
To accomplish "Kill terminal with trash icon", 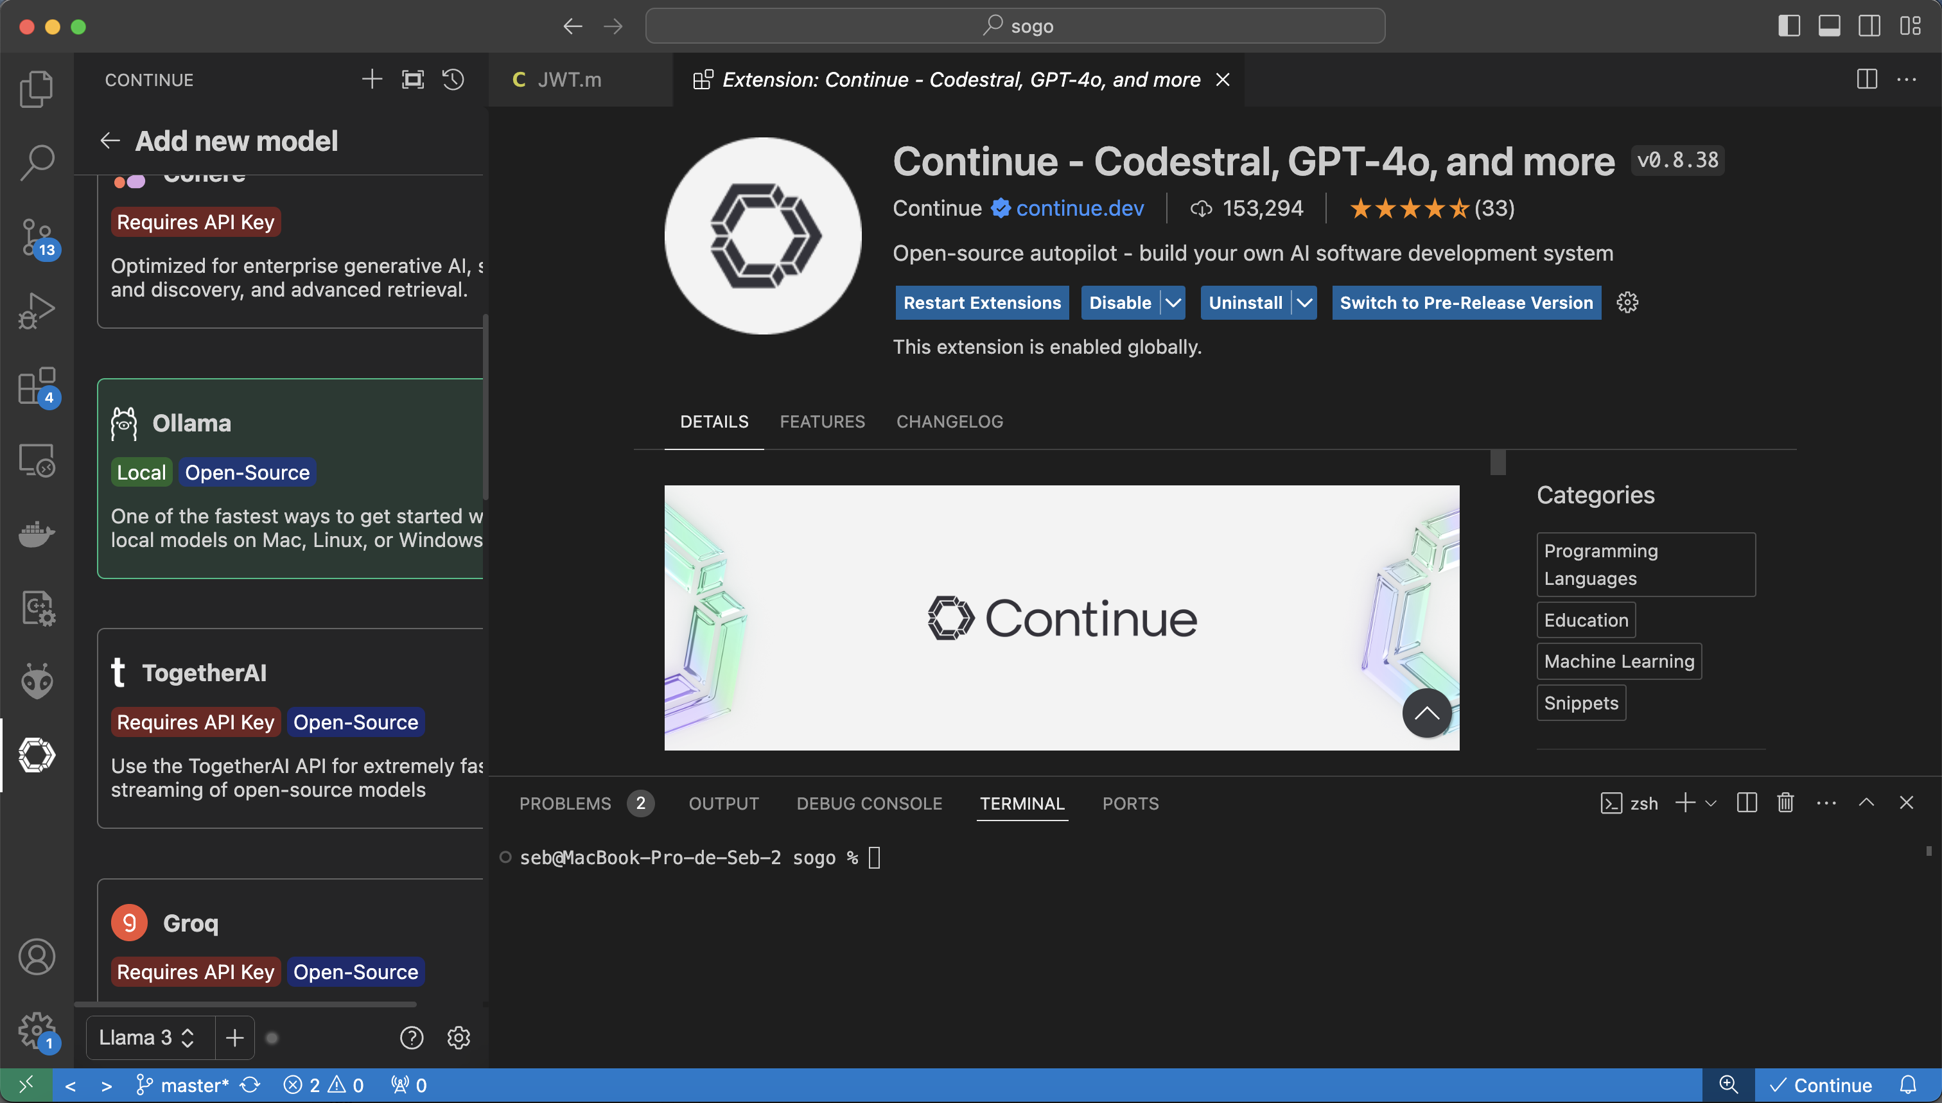I will pyautogui.click(x=1786, y=803).
